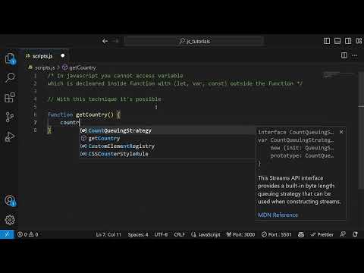Click line number 7 in gutter
Screen dimensions: 364x273
click(x=35, y=123)
